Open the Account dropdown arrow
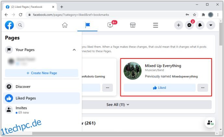The height and width of the screenshot is (137, 224). [x=211, y=25]
